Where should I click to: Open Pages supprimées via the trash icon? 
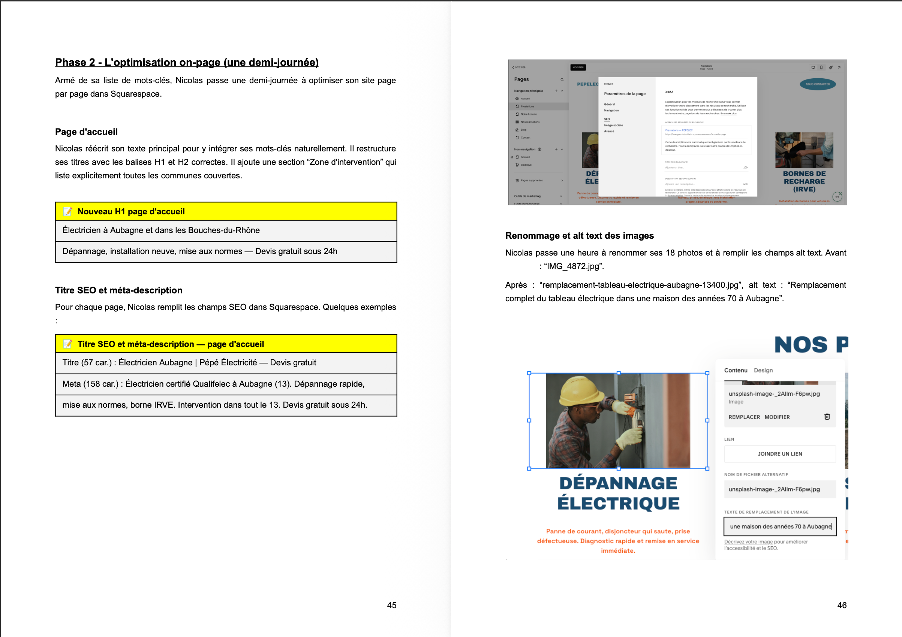pos(517,181)
